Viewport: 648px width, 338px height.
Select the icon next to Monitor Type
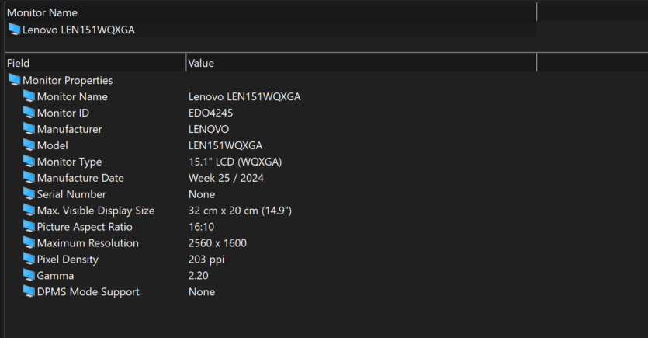click(x=29, y=162)
